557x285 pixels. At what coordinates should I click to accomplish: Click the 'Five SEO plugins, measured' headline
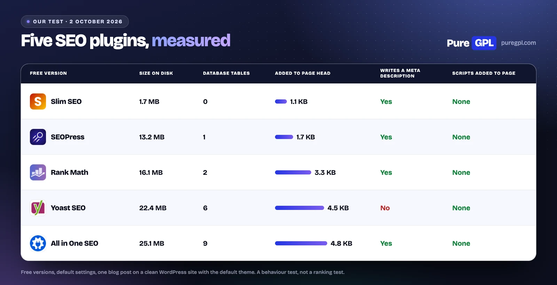[126, 41]
